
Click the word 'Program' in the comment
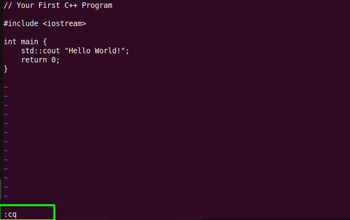[x=97, y=6]
